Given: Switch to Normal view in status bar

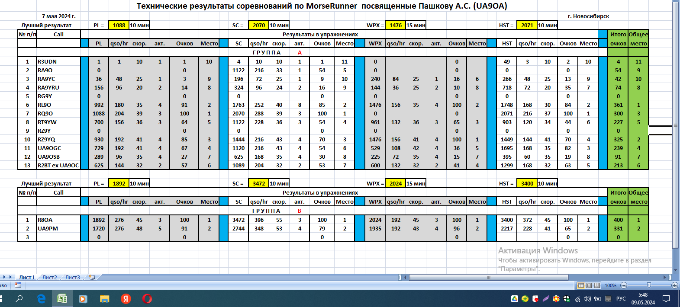Looking at the screenshot, I should [581, 285].
